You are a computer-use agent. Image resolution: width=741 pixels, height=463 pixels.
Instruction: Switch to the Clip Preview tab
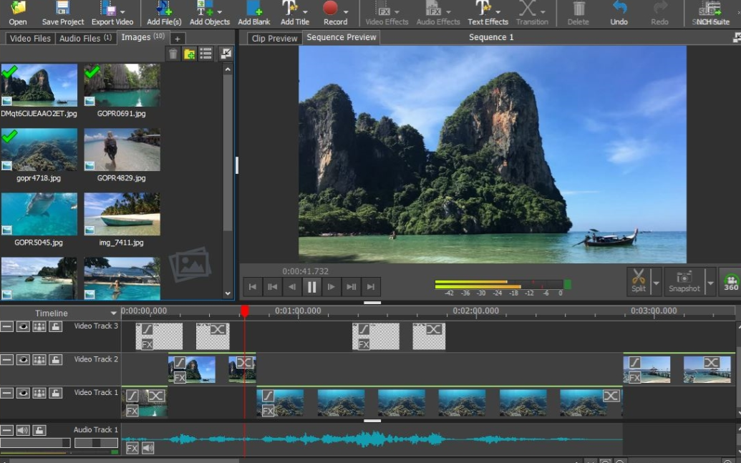pyautogui.click(x=274, y=39)
